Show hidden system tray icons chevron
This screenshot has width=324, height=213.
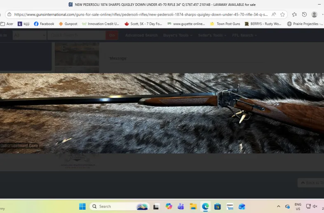pos(278,206)
